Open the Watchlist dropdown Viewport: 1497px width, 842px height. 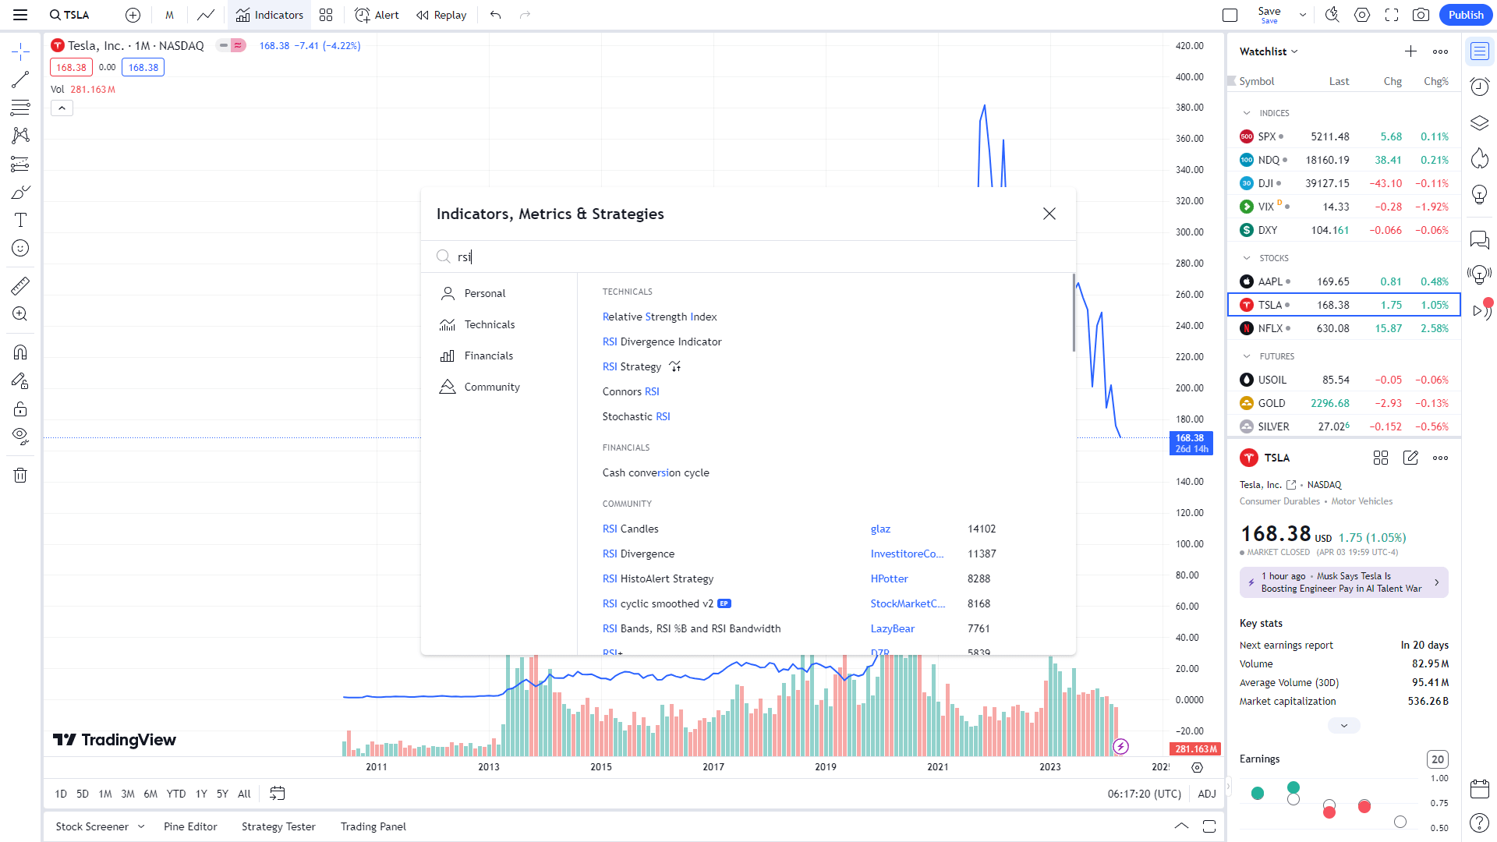click(1269, 51)
